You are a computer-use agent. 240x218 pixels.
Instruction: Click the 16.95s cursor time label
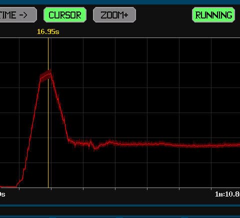48,31
